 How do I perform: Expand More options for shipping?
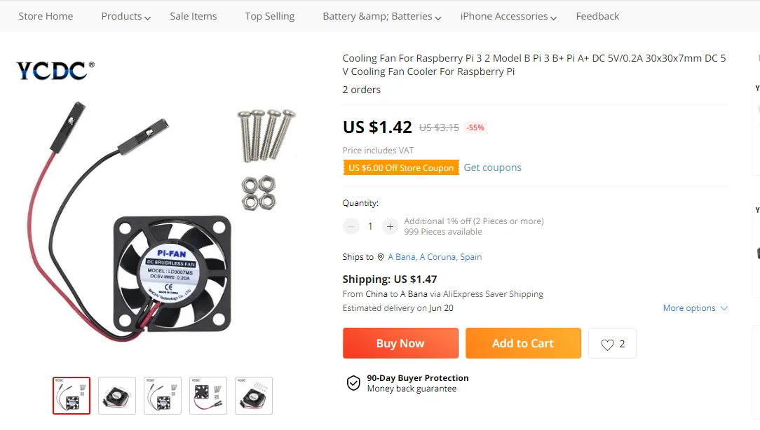[x=695, y=308]
